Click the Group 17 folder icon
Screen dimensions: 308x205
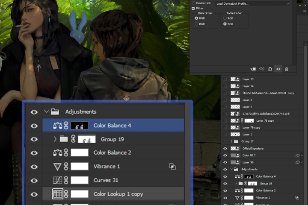(236, 141)
